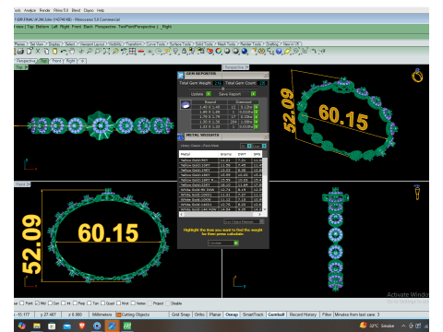This screenshot has height=332, width=443.
Task: Select the Cut scissors icon
Action: (38, 52)
